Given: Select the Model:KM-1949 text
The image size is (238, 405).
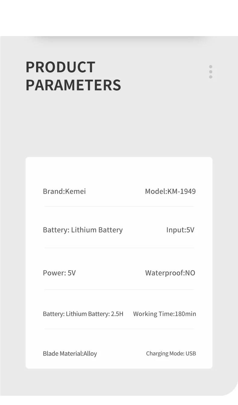Looking at the screenshot, I should point(170,191).
